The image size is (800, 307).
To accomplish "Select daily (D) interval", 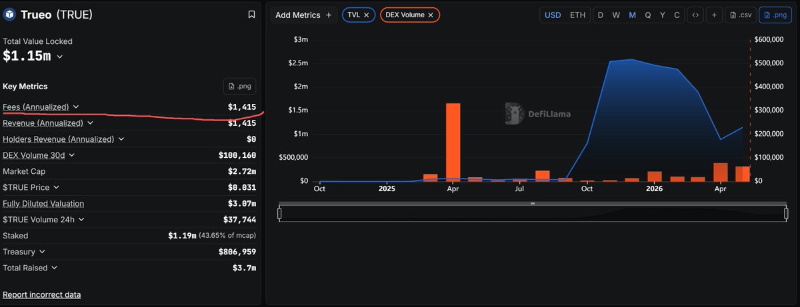I will coord(601,15).
